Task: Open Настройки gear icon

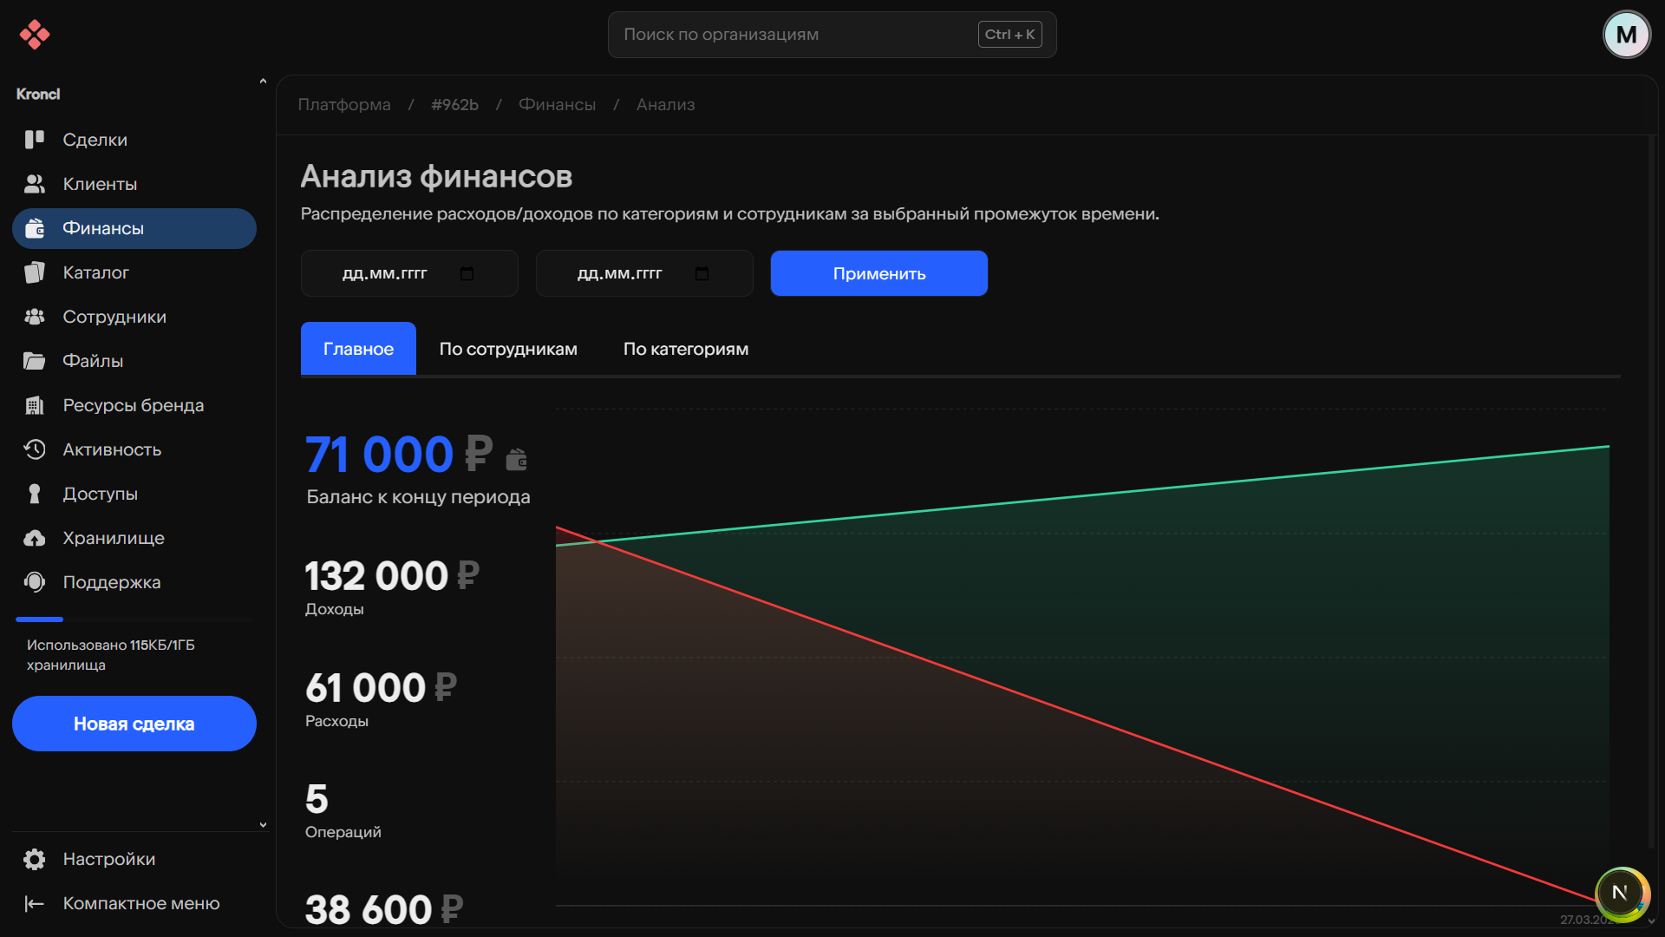Action: click(x=35, y=859)
